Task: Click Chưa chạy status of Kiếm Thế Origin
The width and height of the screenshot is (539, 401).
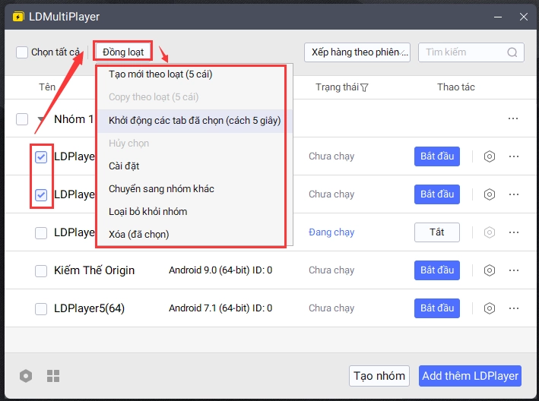Action: (331, 270)
